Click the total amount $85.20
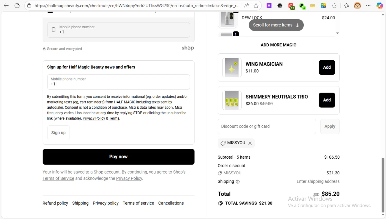The image size is (386, 219). tap(330, 194)
